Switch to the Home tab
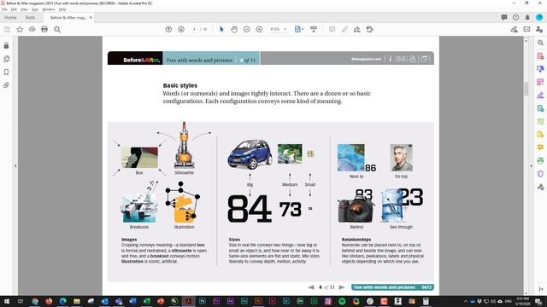 point(10,17)
